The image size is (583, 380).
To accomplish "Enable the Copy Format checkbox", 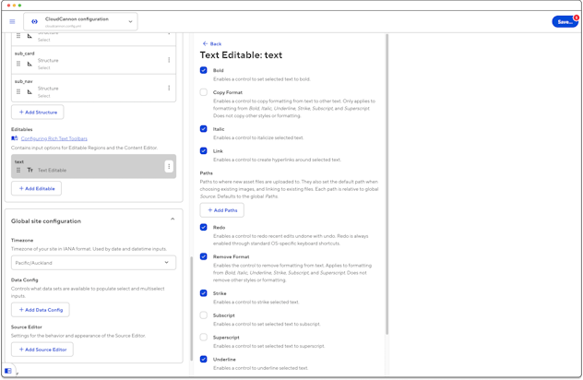I will tap(203, 92).
